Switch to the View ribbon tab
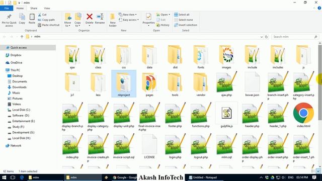The height and width of the screenshot is (181, 322). [47, 8]
